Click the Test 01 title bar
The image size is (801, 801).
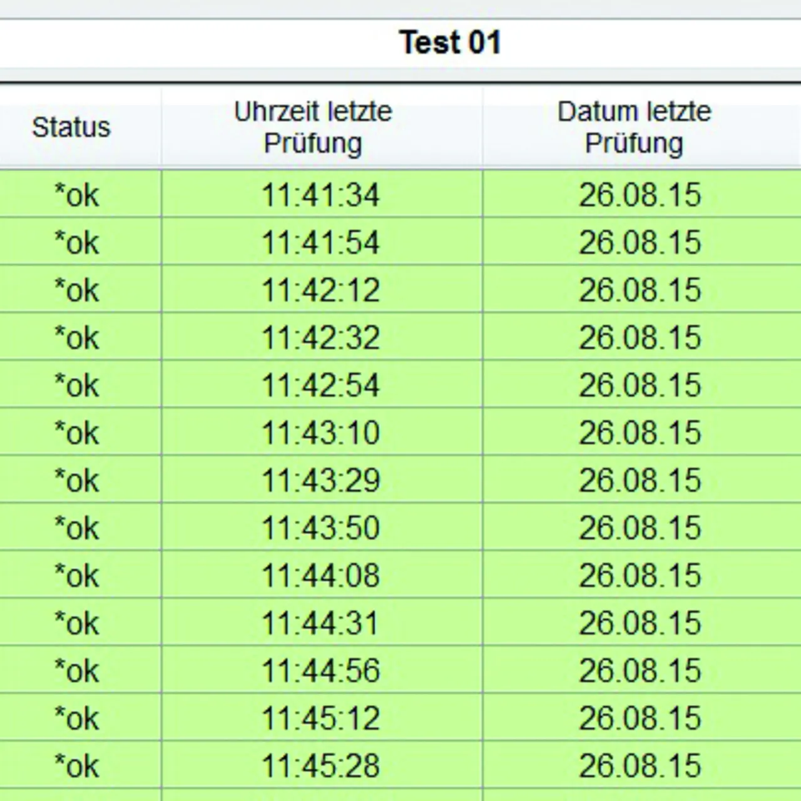pyautogui.click(x=449, y=43)
